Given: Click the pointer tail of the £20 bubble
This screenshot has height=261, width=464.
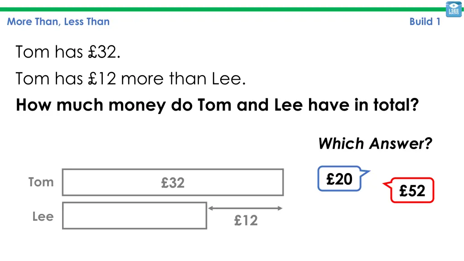Looking at the screenshot, I should (365, 174).
